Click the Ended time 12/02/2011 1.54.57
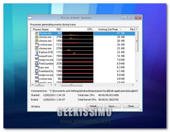Image resolution: width=170 pixels, height=132 pixels. (x=54, y=100)
